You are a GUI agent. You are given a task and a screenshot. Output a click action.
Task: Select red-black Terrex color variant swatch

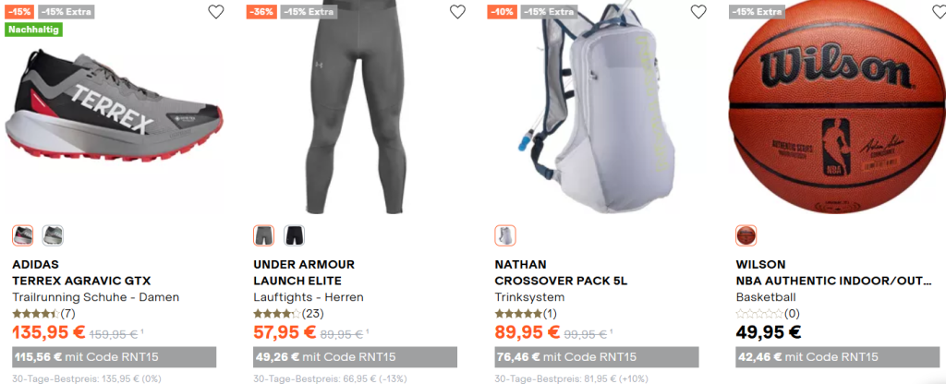tap(23, 235)
